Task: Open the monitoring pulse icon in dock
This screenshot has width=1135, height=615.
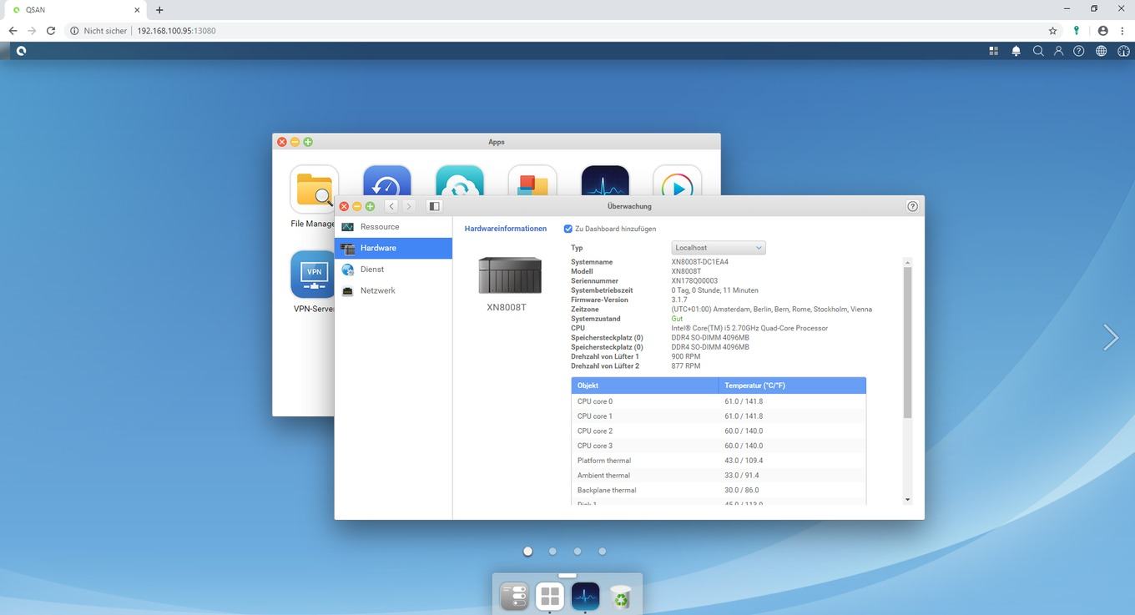Action: click(x=585, y=597)
